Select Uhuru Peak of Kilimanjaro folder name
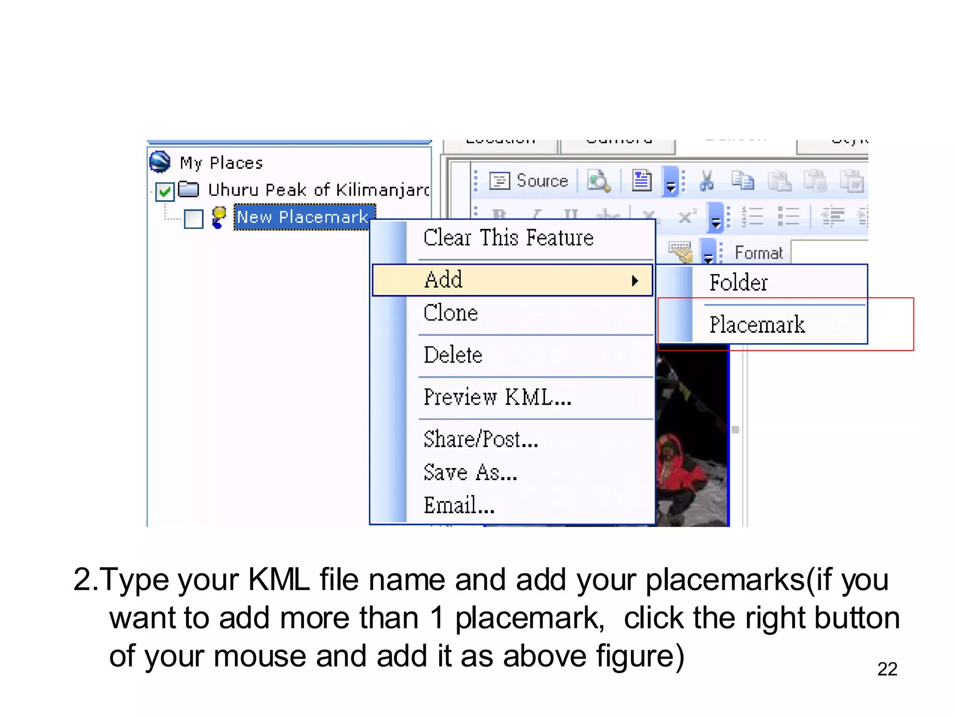 pos(319,190)
